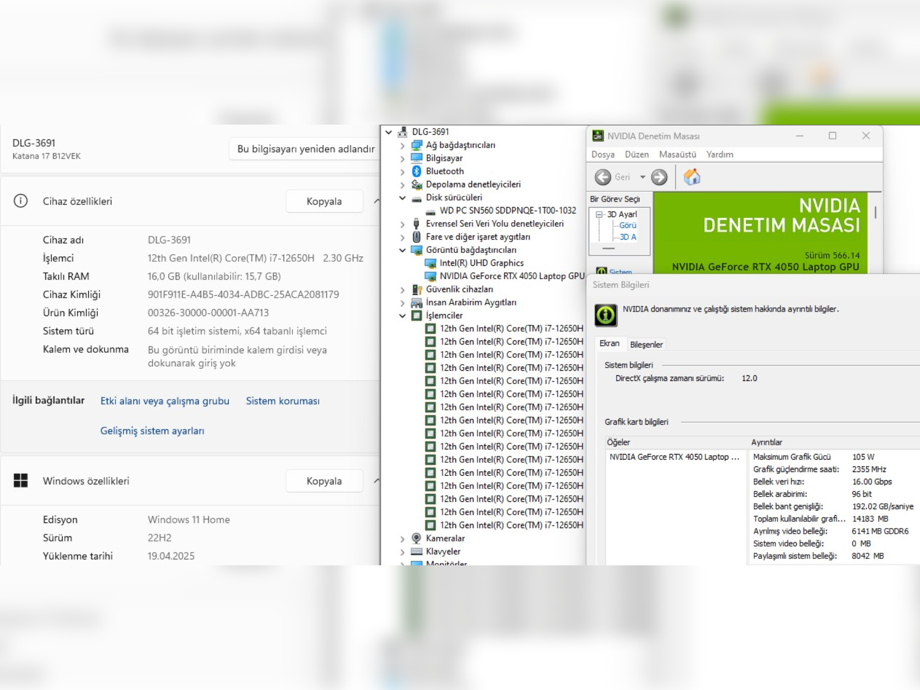Click the NVIDIA Denetim Masası title bar icon

pos(598,136)
